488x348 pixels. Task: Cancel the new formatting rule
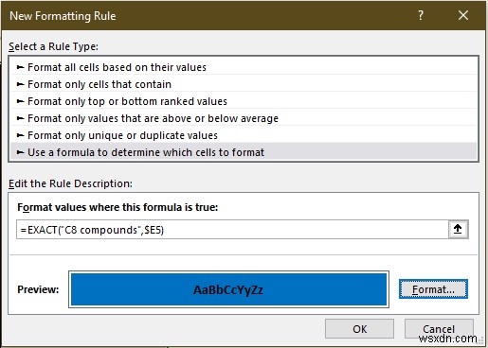coord(439,329)
